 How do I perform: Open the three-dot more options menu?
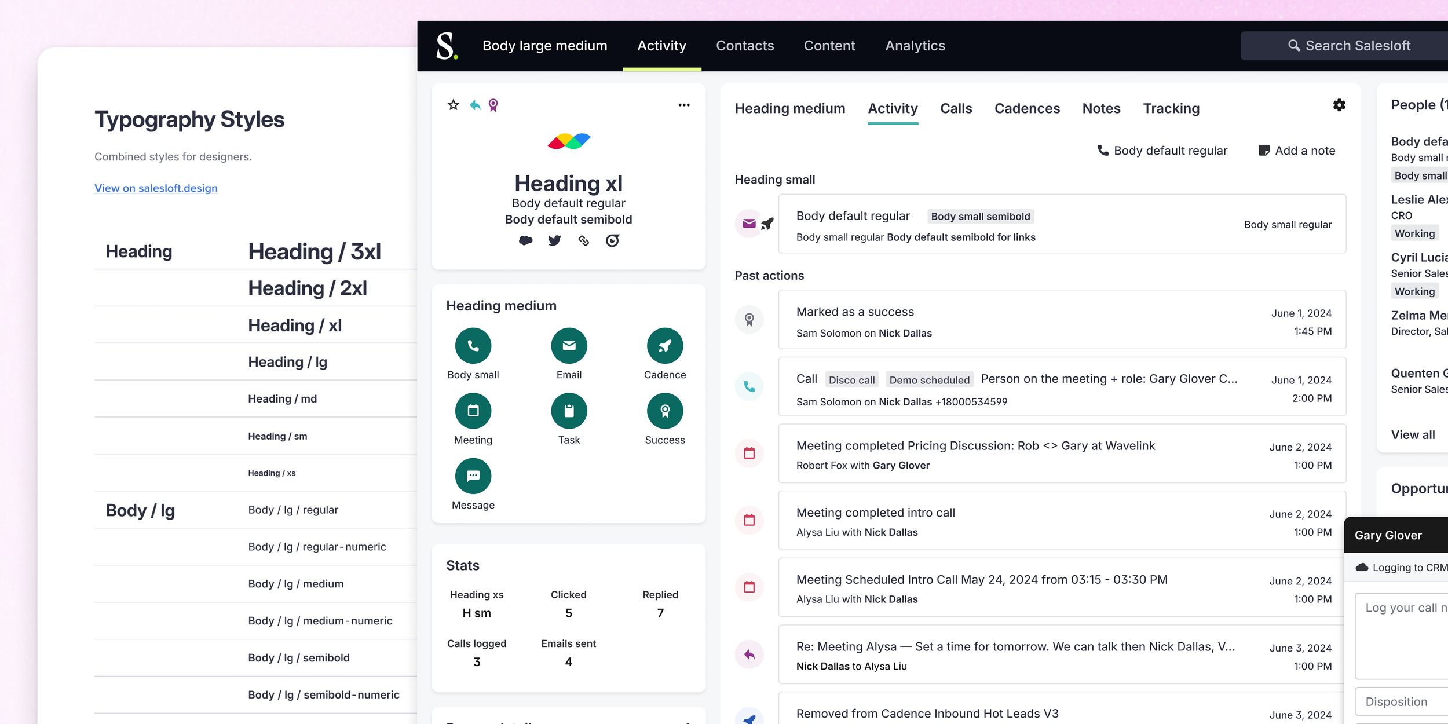[683, 105]
